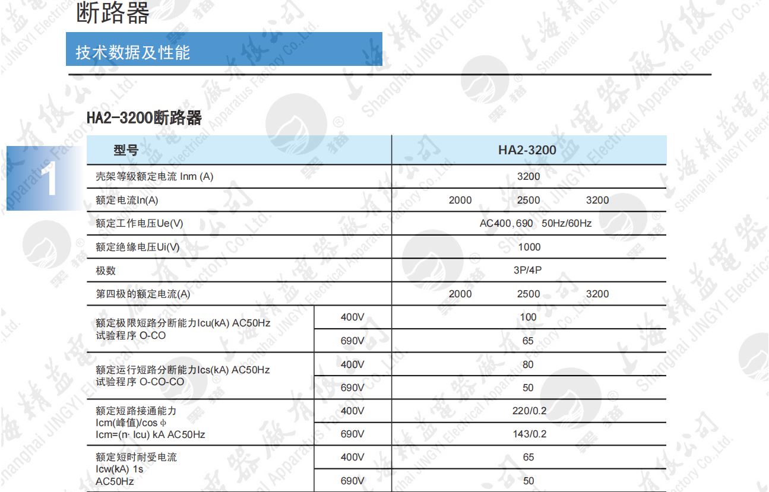Select the Icm value 143/0.2
Screen dimensions: 769x492
pos(529,434)
